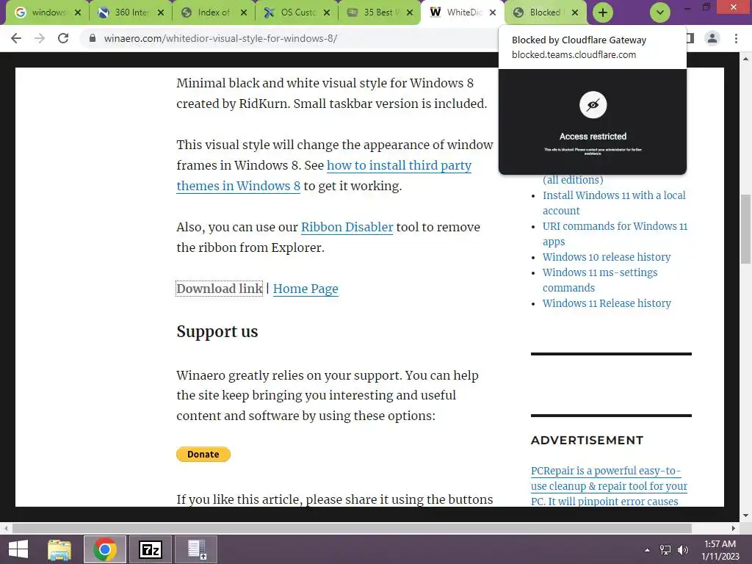Viewport: 752px width, 564px height.
Task: Close the 'windows' Google tab
Action: pyautogui.click(x=78, y=12)
